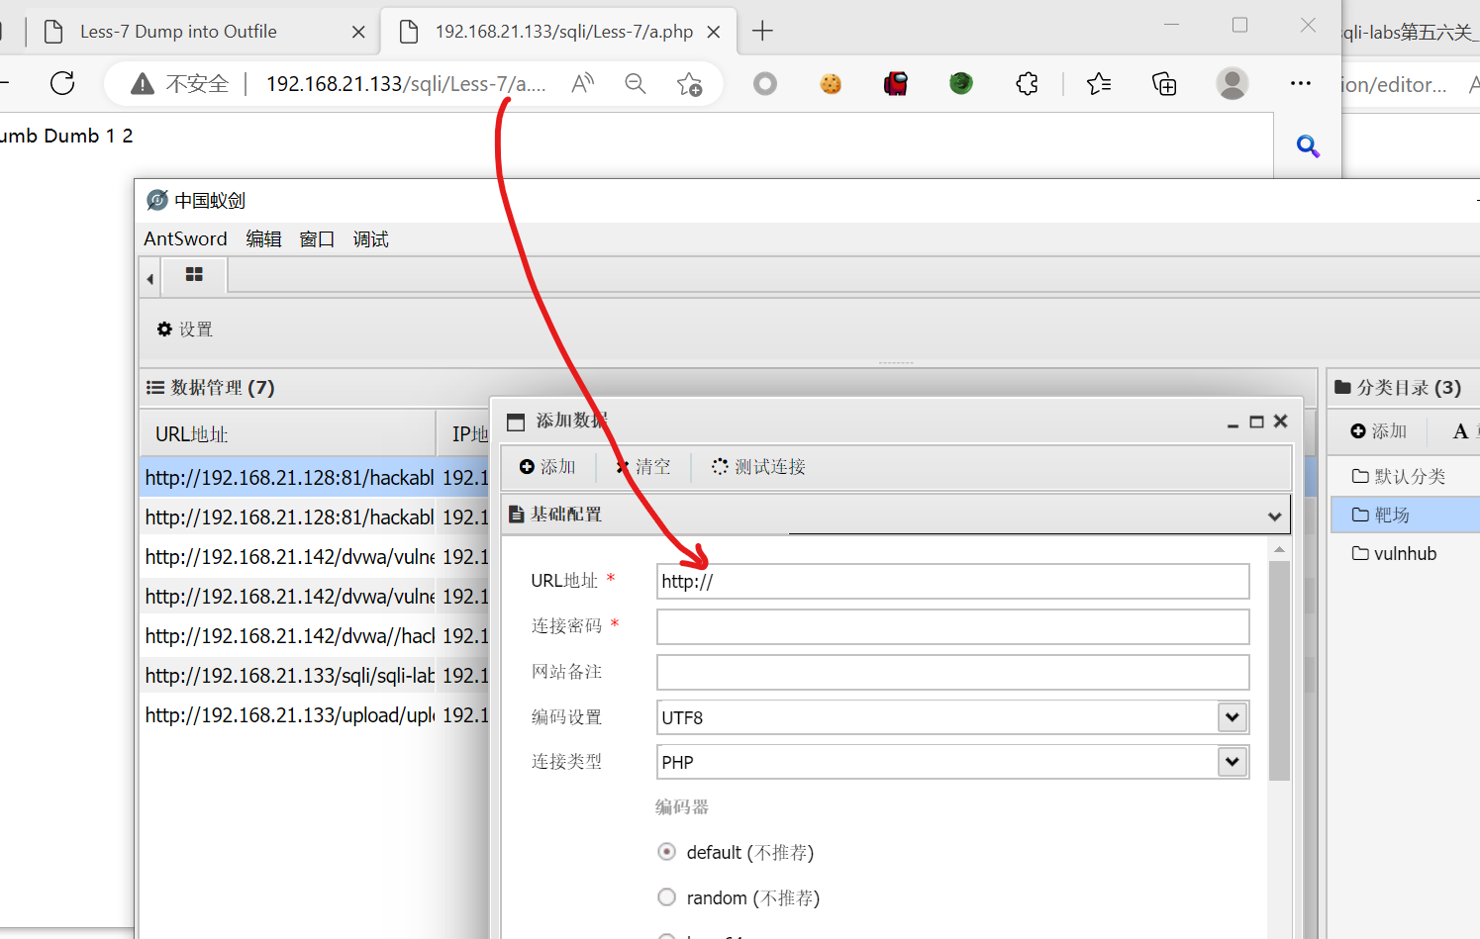Click the read aloud icon in address bar
1480x939 pixels.
click(x=582, y=84)
